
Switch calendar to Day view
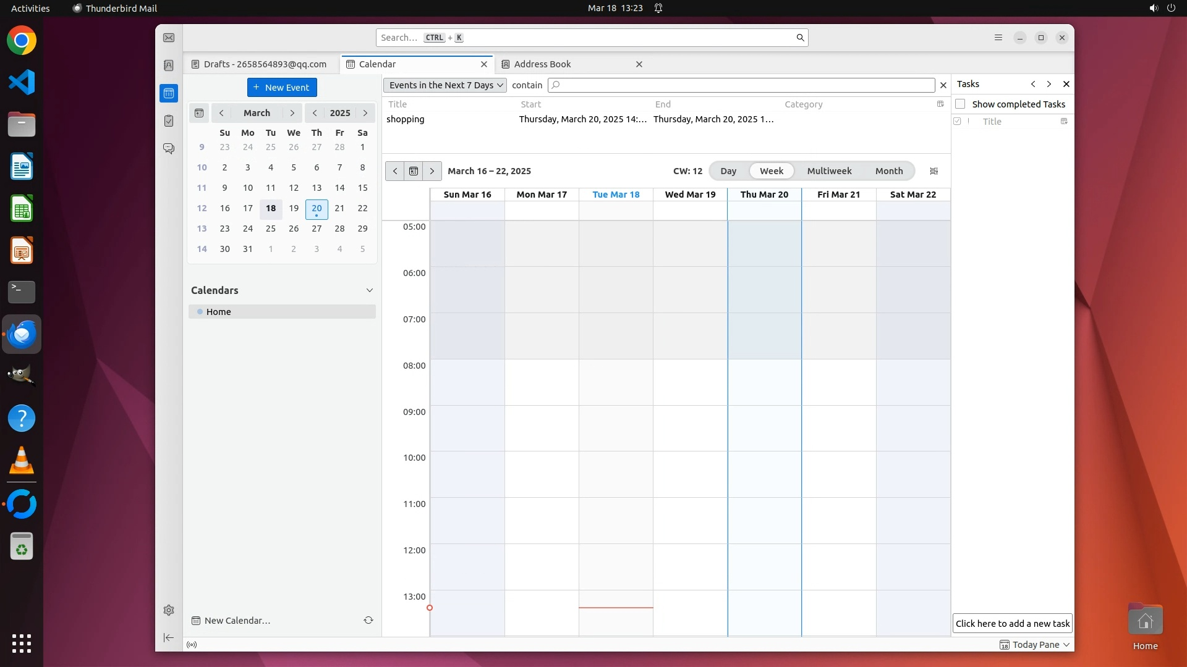[728, 171]
